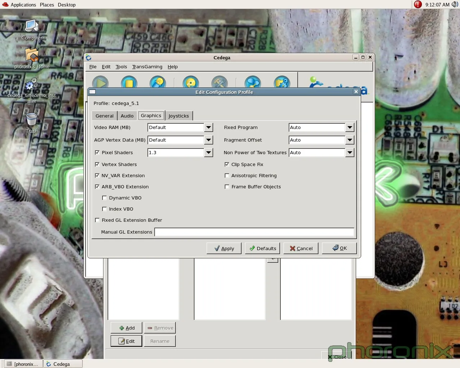
Task: Click the green Play toolbar icon in Cedega
Action: (x=100, y=82)
